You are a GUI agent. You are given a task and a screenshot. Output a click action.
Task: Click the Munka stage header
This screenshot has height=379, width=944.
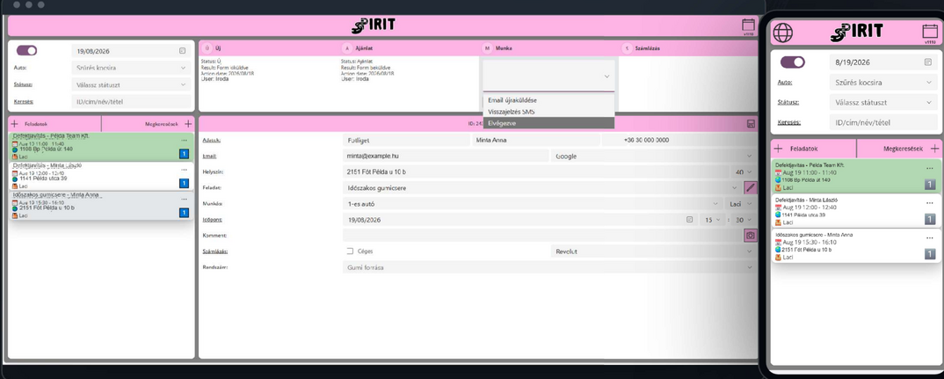click(549, 48)
